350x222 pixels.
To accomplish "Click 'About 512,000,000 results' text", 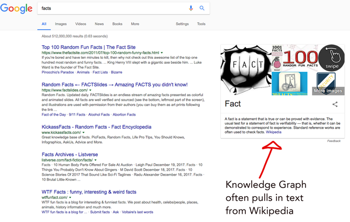I will point(75,36).
